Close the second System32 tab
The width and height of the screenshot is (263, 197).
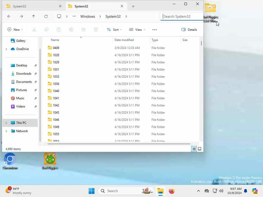coord(122,6)
